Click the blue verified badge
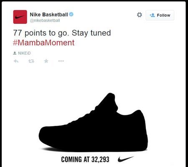The height and width of the screenshot is (167, 188). pyautogui.click(x=71, y=14)
